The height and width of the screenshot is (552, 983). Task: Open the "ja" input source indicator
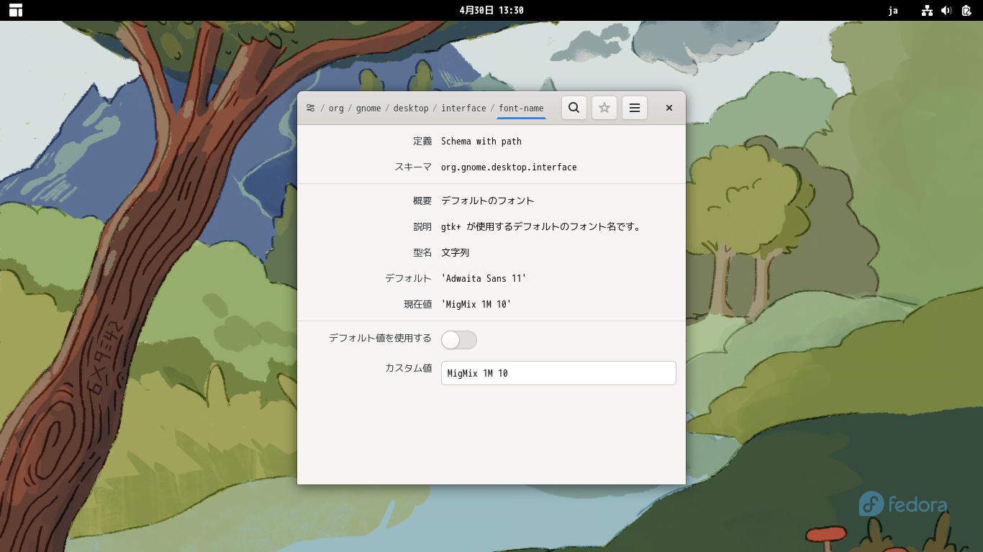point(893,10)
